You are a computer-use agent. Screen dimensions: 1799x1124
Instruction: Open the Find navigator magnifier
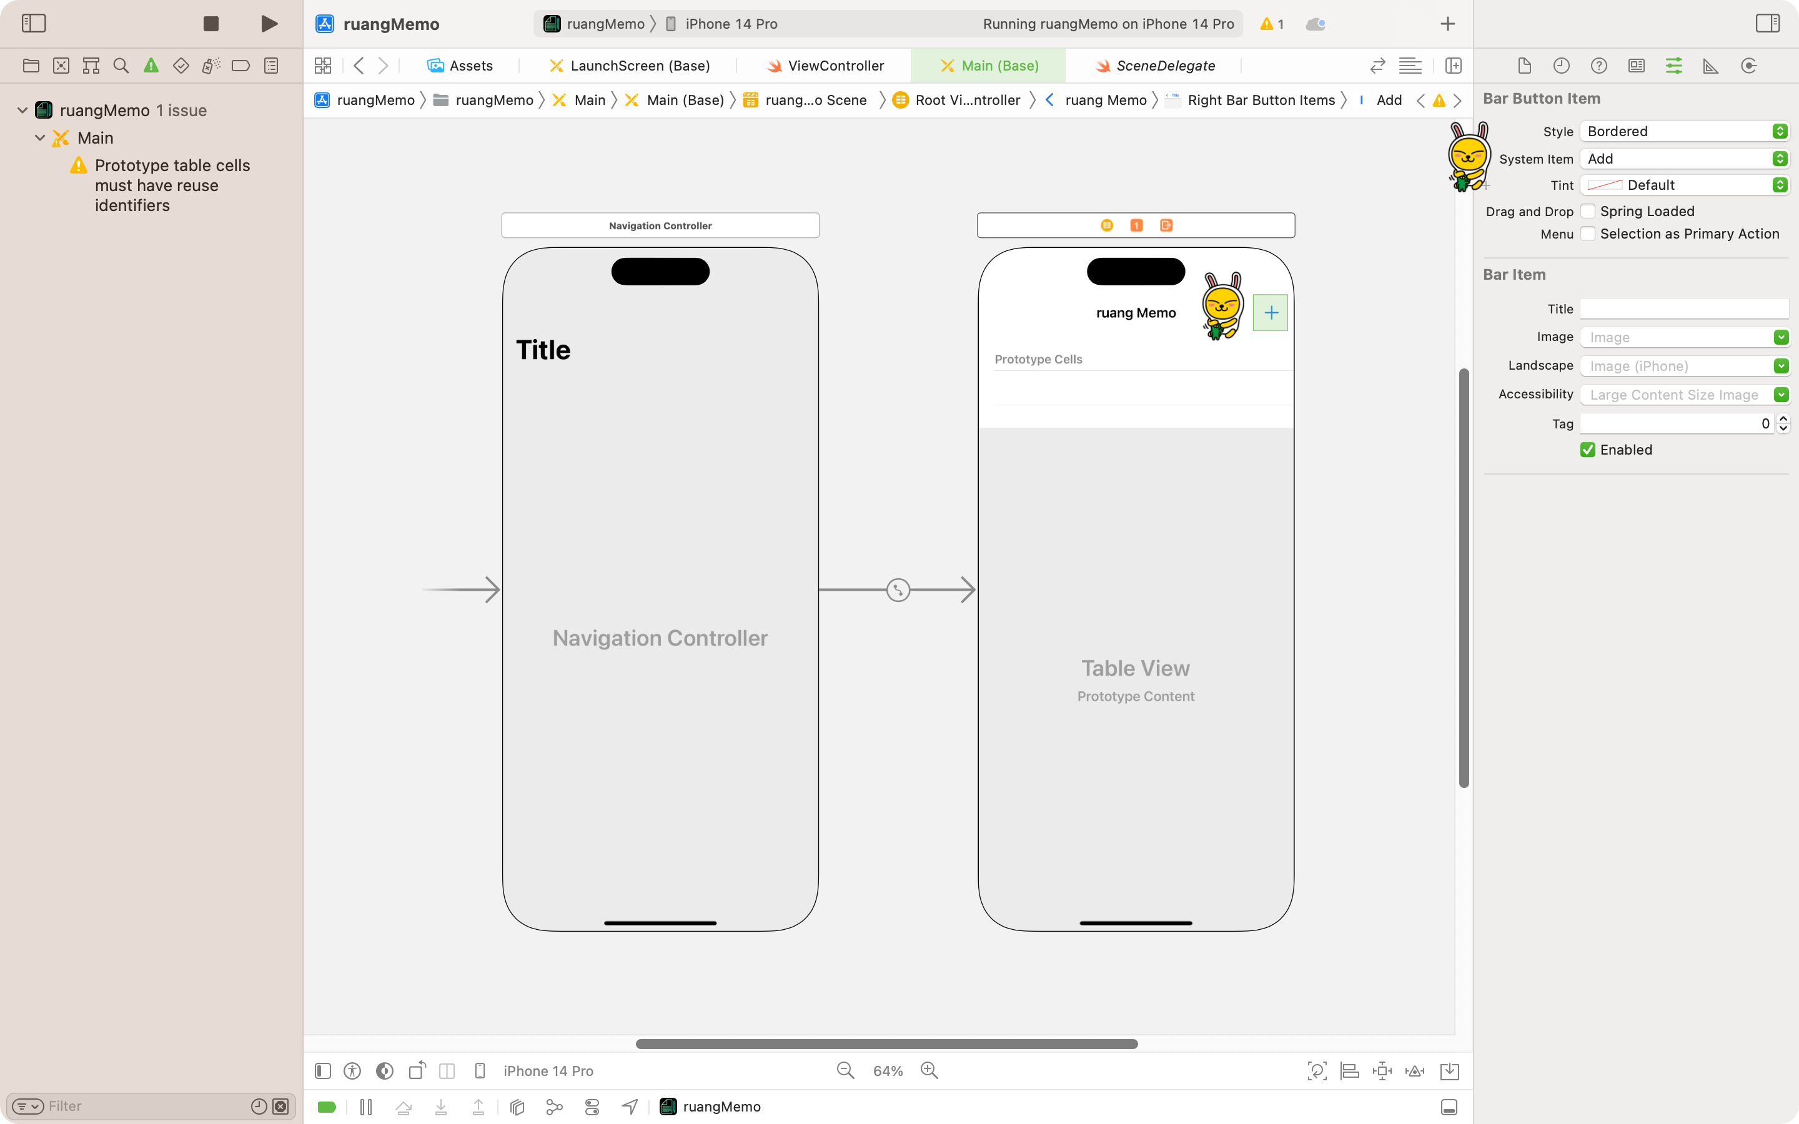(121, 66)
